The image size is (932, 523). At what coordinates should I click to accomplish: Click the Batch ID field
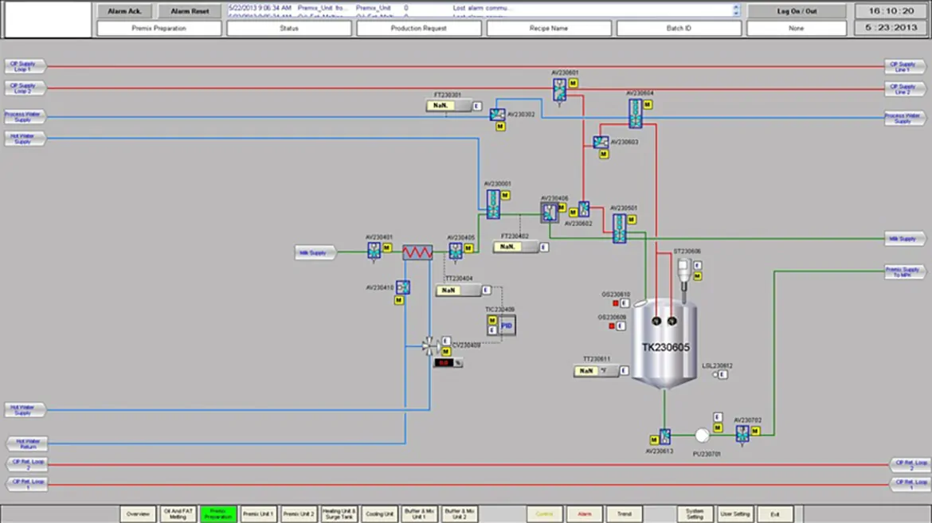coord(679,28)
